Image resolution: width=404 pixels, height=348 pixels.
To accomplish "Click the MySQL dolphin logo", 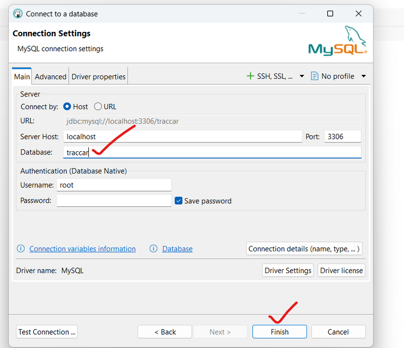I will (x=337, y=41).
